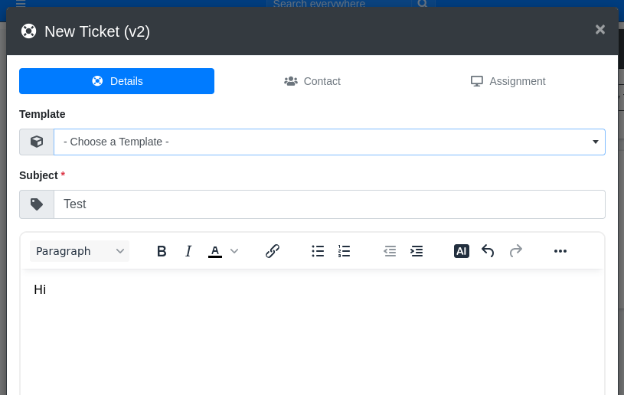Switch to the Contact tab

[312, 81]
